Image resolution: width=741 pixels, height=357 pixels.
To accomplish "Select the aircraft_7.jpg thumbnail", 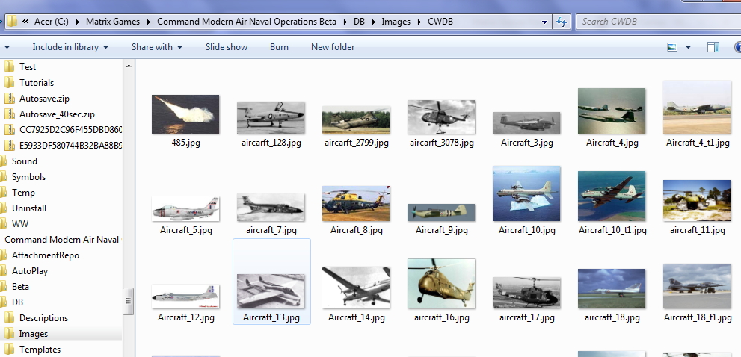I will tap(271, 207).
